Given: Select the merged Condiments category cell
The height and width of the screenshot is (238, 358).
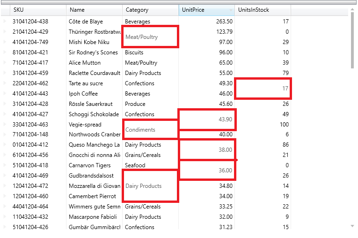Looking at the screenshot, I should [x=150, y=129].
